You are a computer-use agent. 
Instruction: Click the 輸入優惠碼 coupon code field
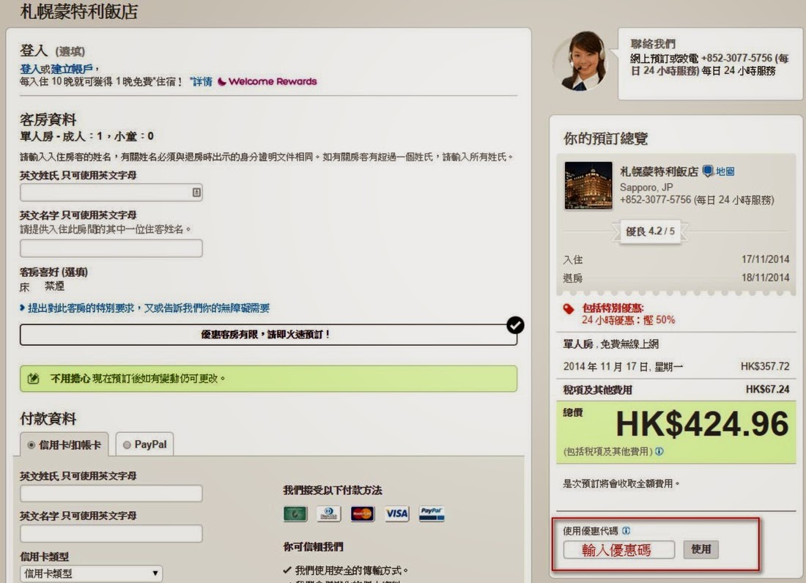click(x=618, y=549)
